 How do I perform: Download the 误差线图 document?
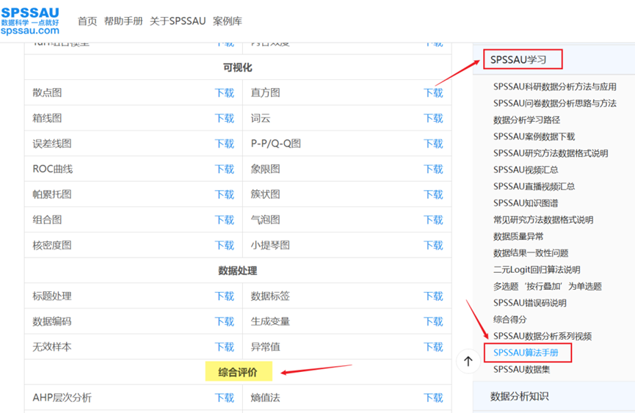coord(225,144)
